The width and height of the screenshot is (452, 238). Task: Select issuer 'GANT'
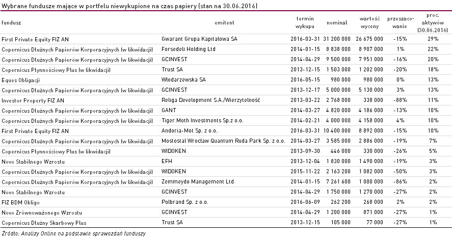click(x=169, y=110)
